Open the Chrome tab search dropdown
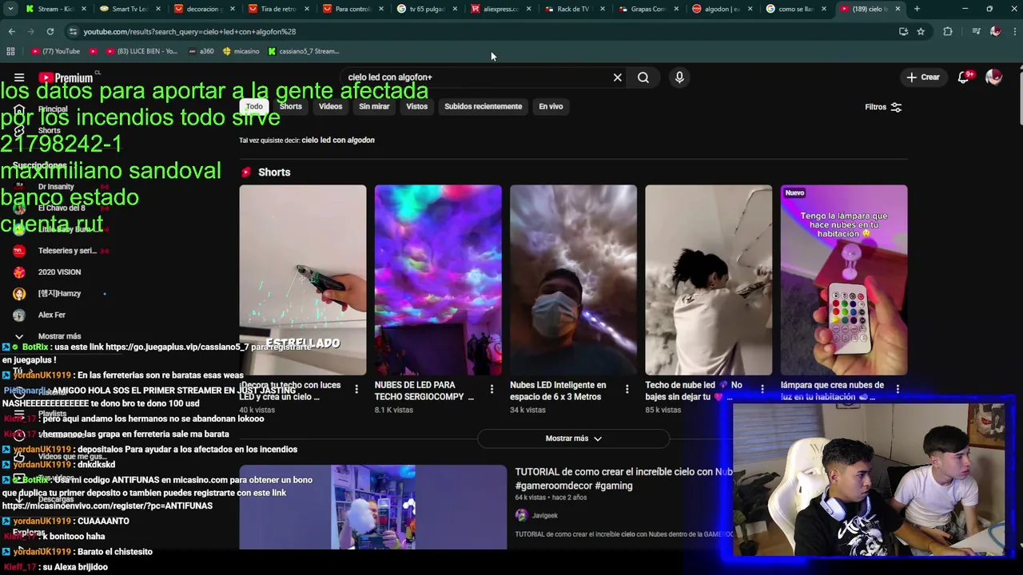Screen dimensions: 1023x575 pos(10,9)
